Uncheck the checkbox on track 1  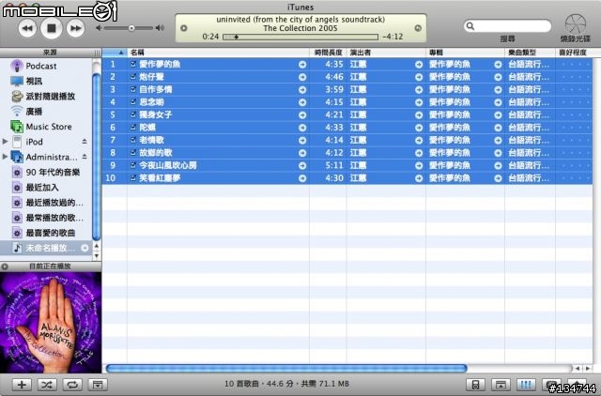point(133,64)
